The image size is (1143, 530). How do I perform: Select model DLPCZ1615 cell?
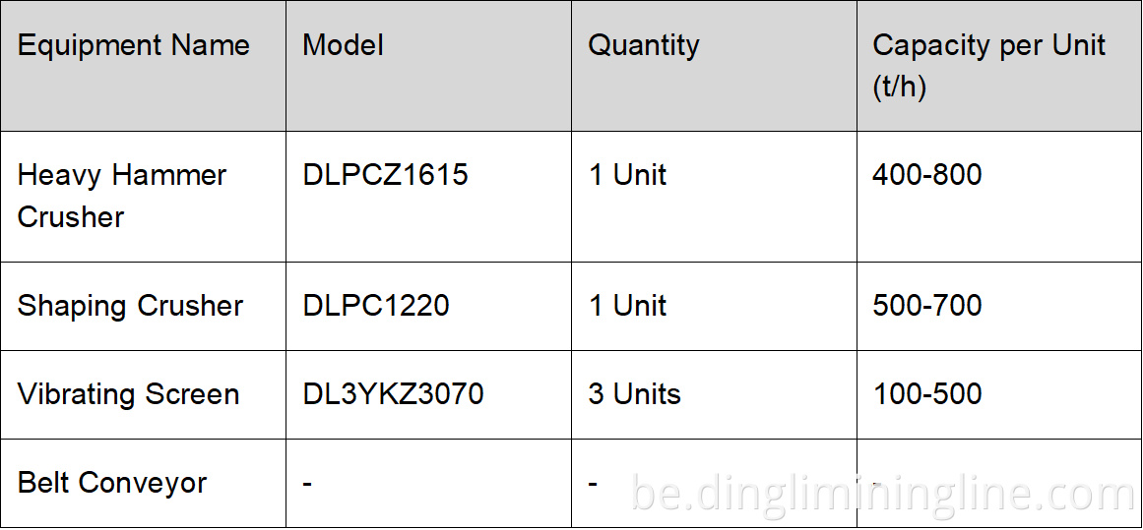[x=385, y=175]
